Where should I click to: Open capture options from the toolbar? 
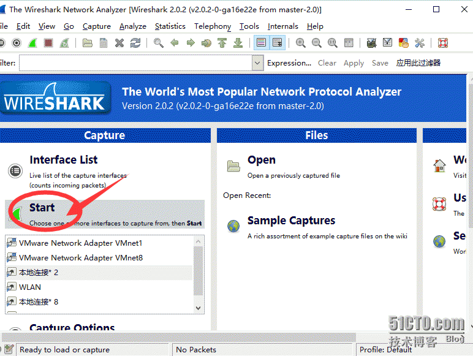pos(17,43)
